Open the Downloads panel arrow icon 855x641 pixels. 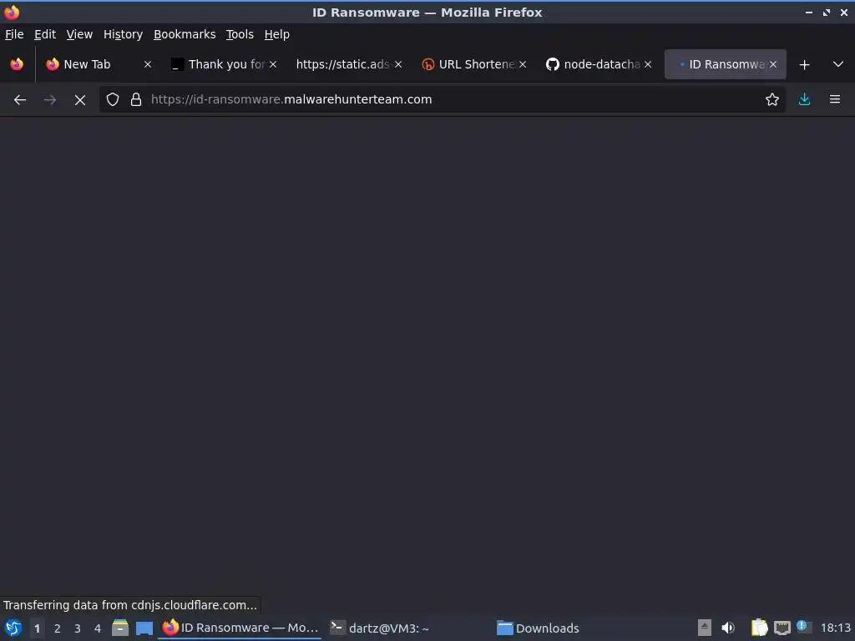pyautogui.click(x=804, y=99)
